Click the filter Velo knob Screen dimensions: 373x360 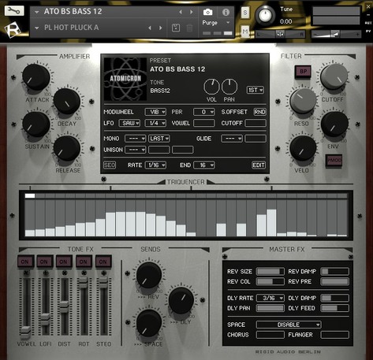click(303, 148)
